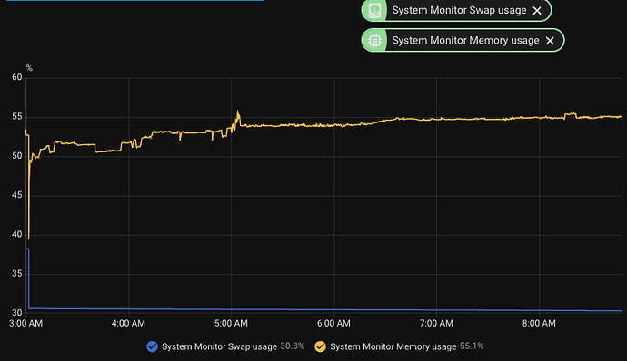Click the 45 value on the y-axis

17,195
